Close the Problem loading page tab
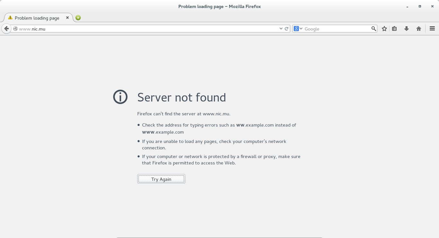 (67, 18)
